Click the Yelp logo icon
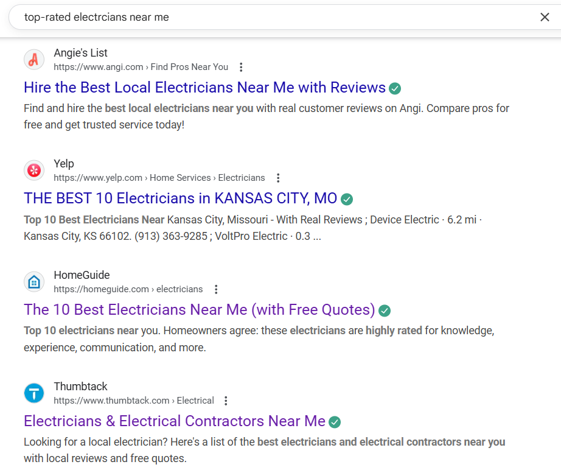561x470 pixels. pos(34,170)
